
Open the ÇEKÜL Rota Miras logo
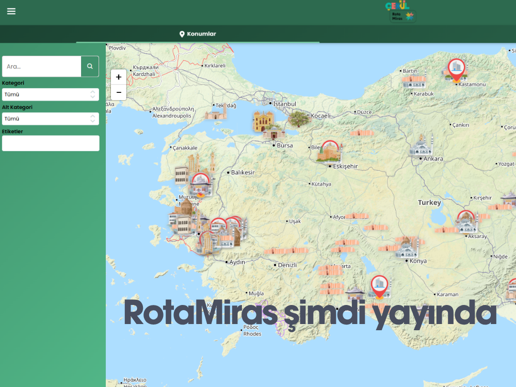400,12
